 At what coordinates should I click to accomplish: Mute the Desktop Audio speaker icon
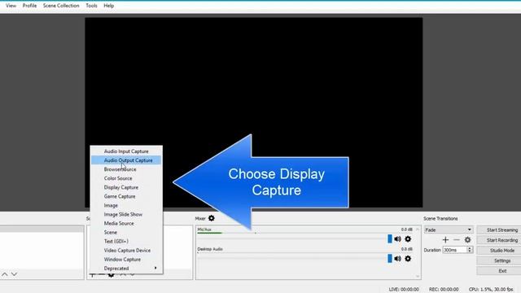coord(398,259)
